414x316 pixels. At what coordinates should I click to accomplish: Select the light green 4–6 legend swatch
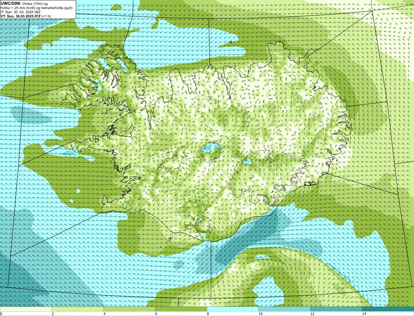(129, 309)
